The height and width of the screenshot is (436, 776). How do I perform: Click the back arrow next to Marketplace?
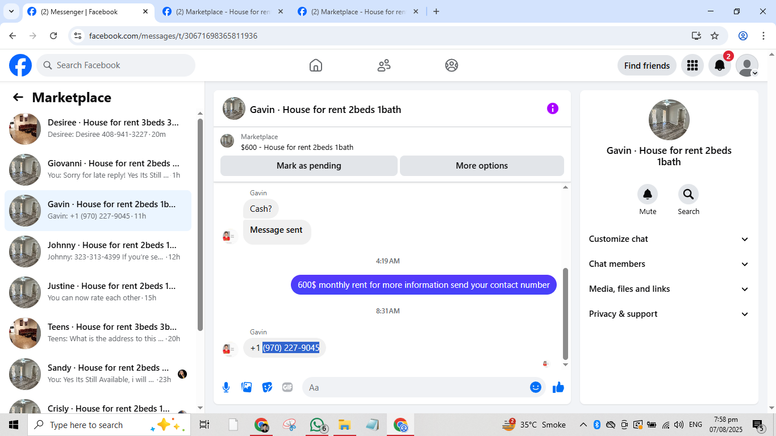tap(18, 97)
